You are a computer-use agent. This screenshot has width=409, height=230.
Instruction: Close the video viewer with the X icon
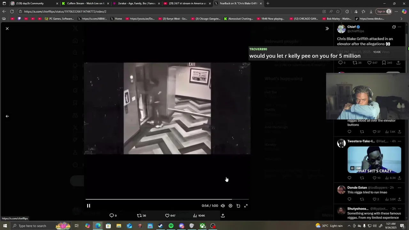[x=7, y=28]
